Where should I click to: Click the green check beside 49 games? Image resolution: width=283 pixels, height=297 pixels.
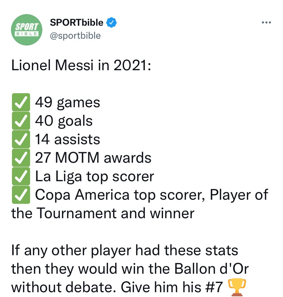21,102
